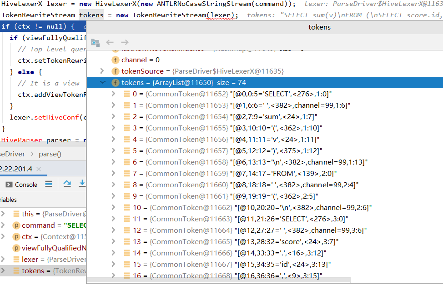Click the threads layout icon beside Console
The image size is (443, 285).
click(x=49, y=185)
